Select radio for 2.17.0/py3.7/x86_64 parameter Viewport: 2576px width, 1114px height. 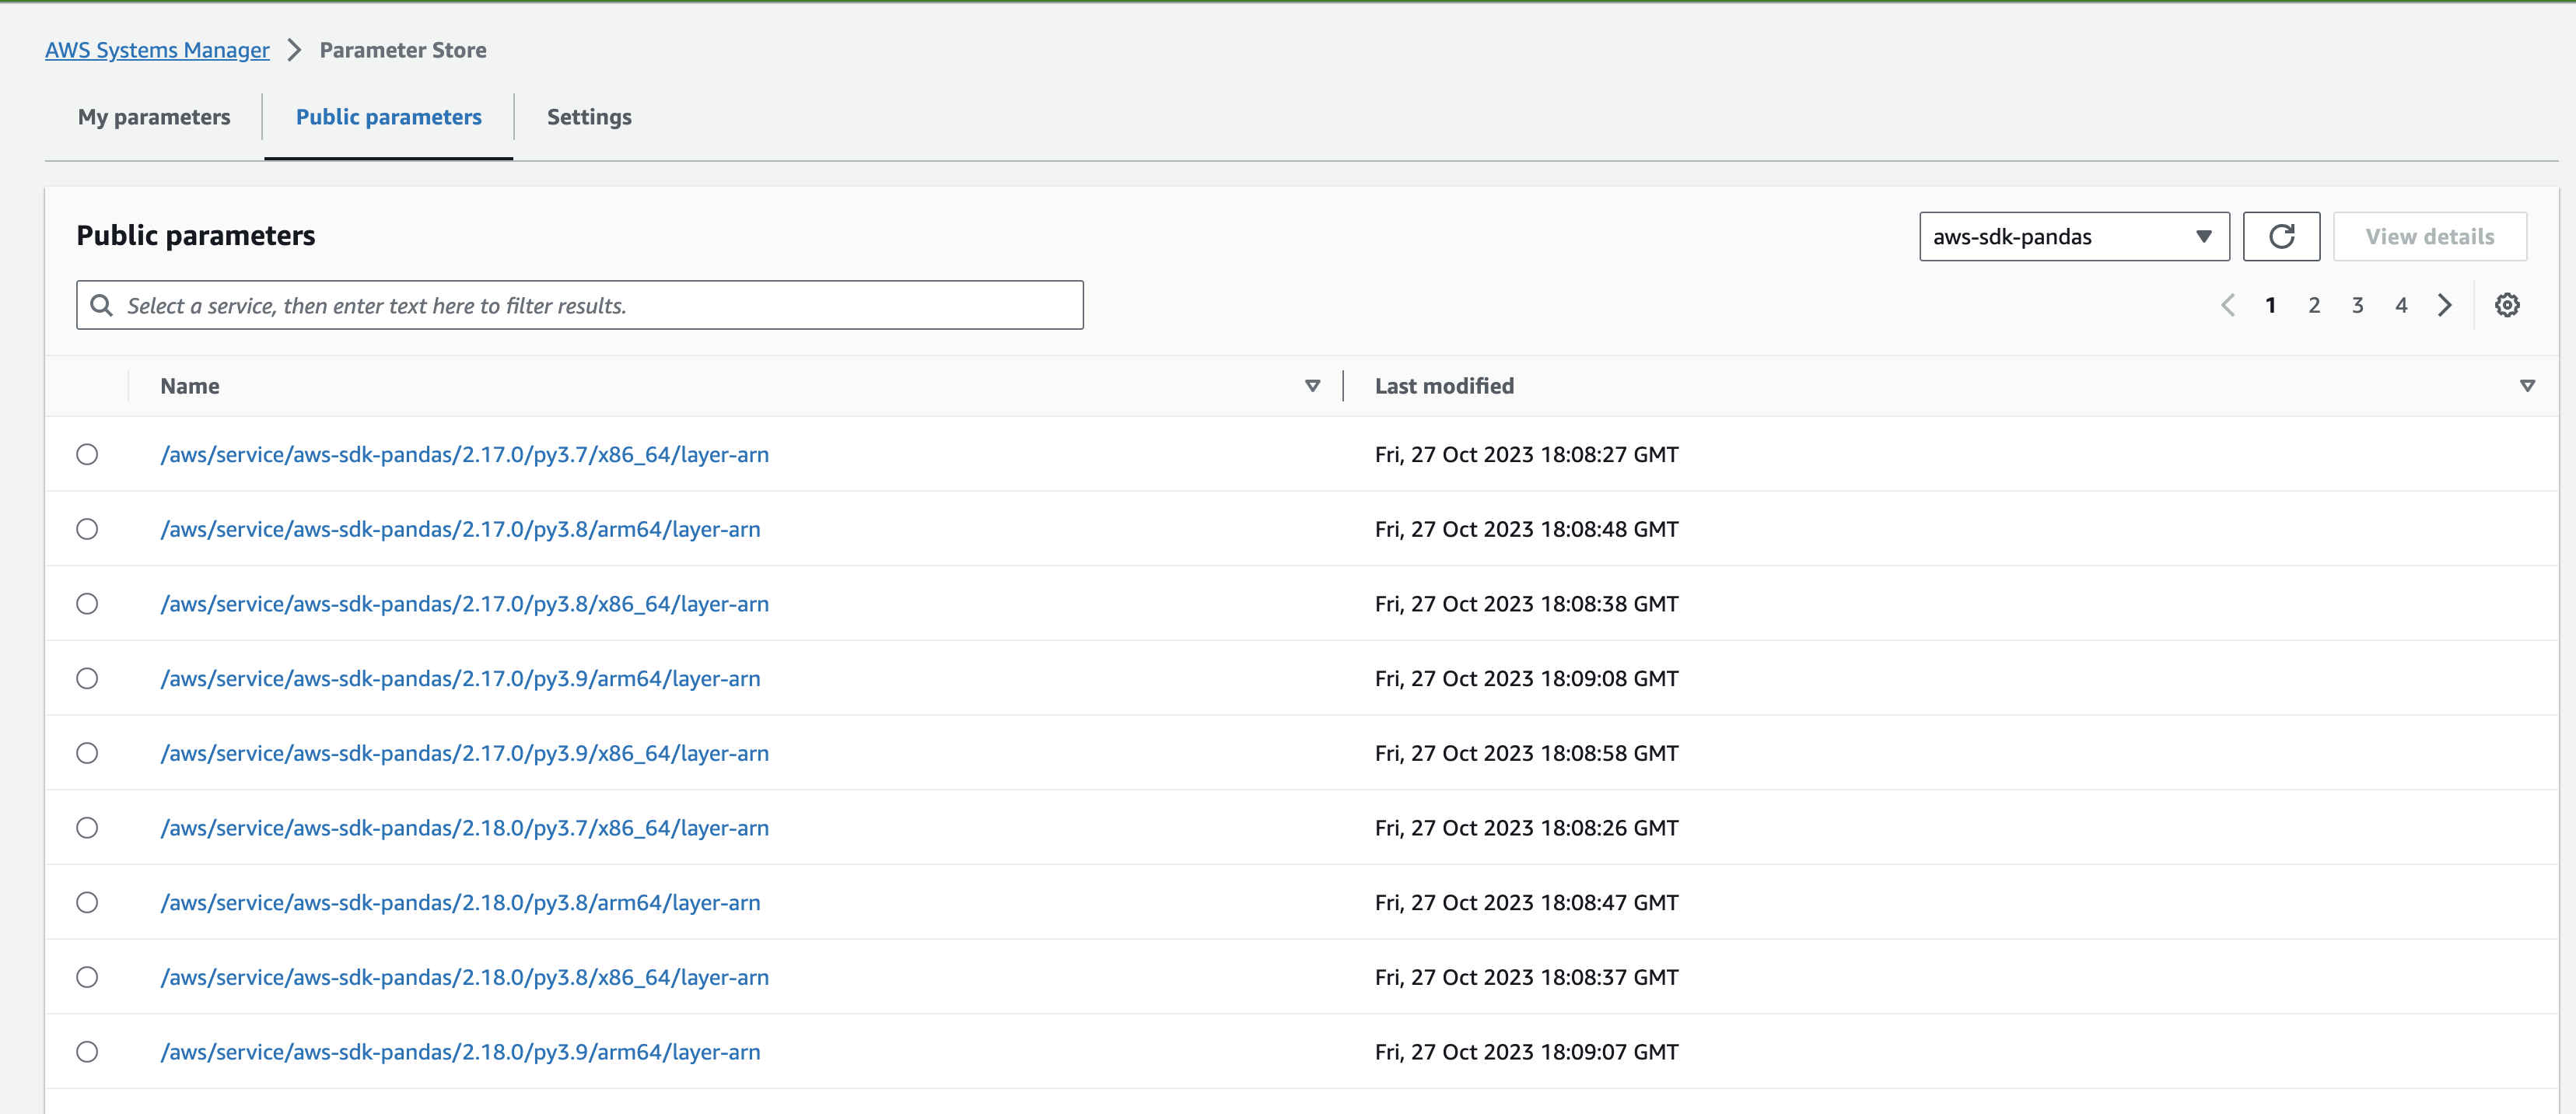pos(87,454)
